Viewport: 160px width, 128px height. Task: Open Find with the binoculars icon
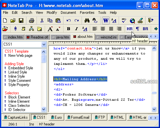[x=87, y=21]
